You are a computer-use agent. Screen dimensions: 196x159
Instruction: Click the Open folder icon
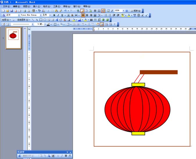[x=7, y=11]
